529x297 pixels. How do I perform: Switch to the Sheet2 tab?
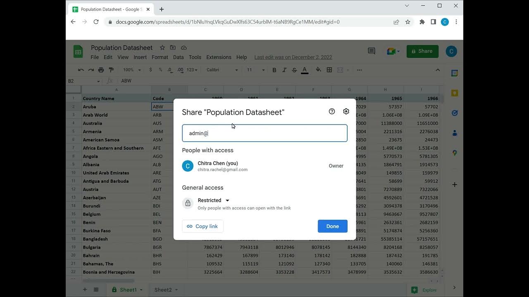[x=163, y=290]
